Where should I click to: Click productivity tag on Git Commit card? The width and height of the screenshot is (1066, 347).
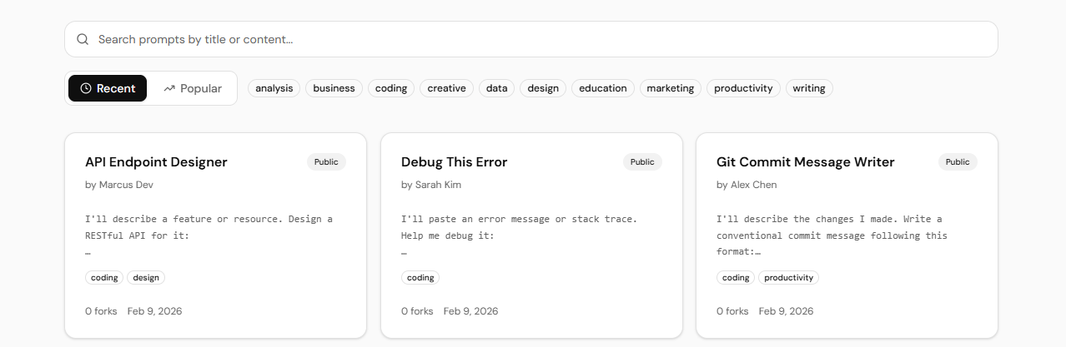tap(788, 278)
